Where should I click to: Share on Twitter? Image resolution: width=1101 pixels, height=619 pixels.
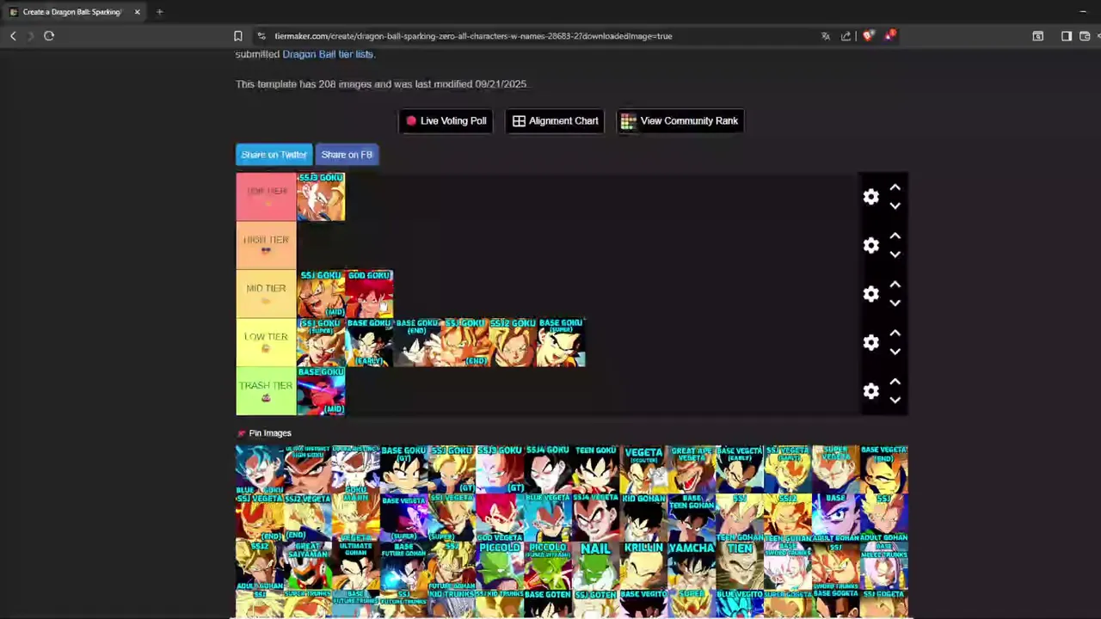coord(274,155)
